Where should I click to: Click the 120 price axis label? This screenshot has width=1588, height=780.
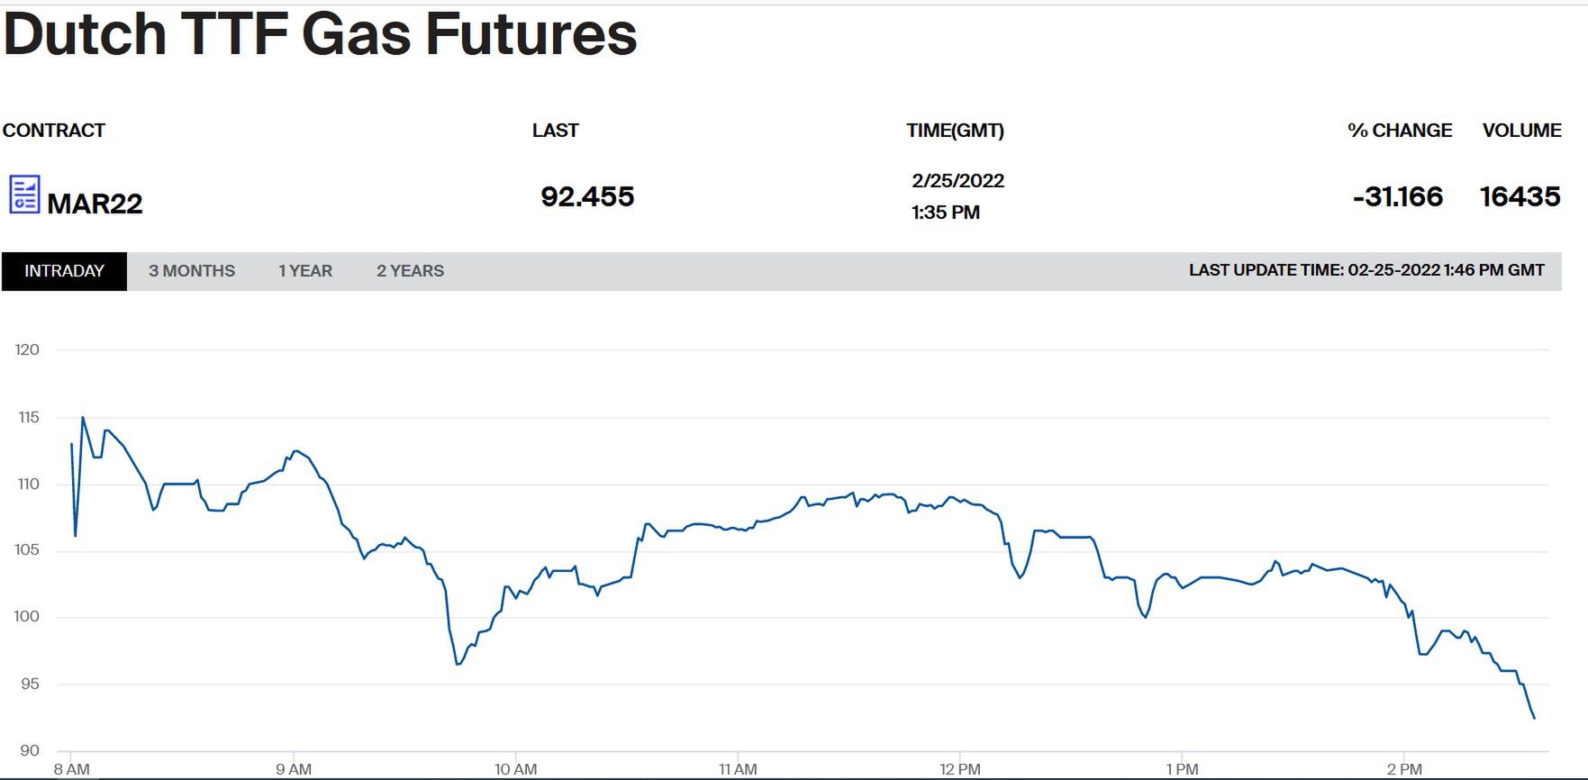(27, 349)
